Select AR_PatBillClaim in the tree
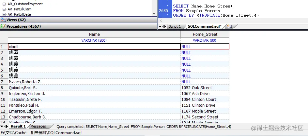308x136 pixels. pos(20,9)
